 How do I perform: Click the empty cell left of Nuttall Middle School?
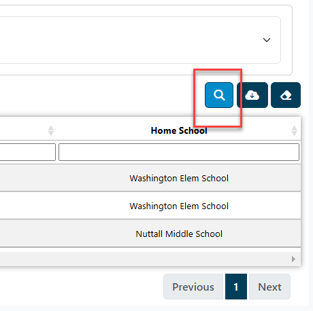(x=29, y=234)
